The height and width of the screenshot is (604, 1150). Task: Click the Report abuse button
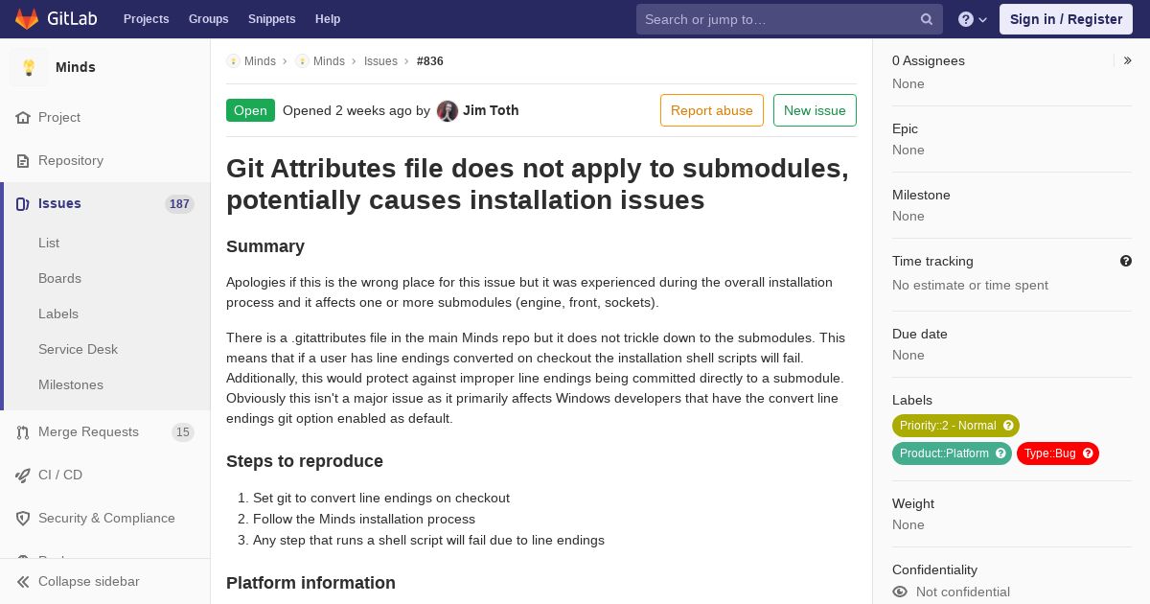712,110
